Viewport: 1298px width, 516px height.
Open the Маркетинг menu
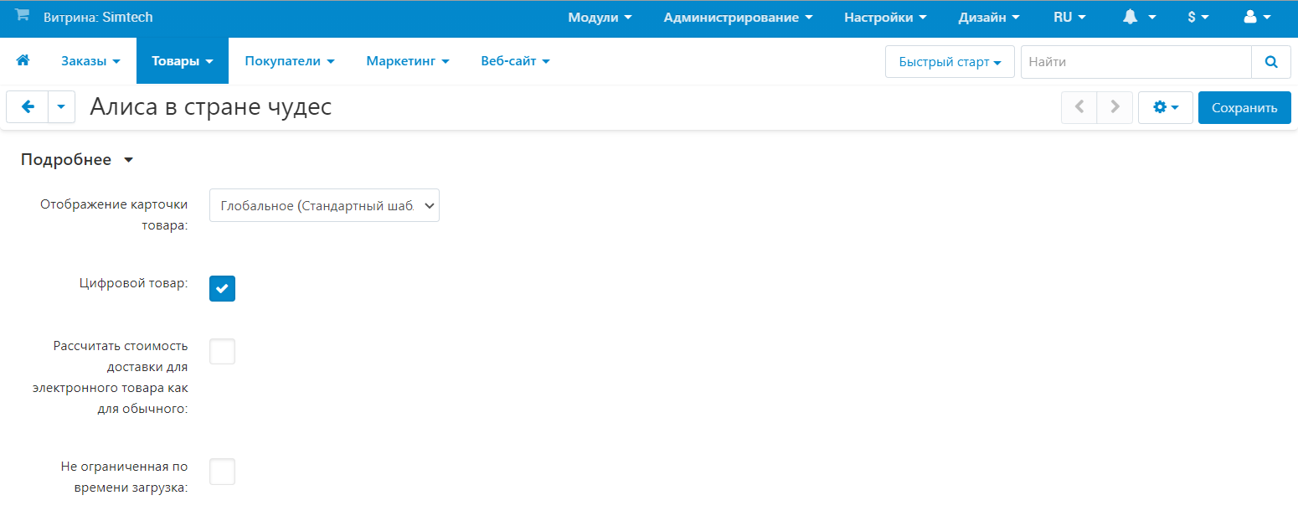point(407,61)
